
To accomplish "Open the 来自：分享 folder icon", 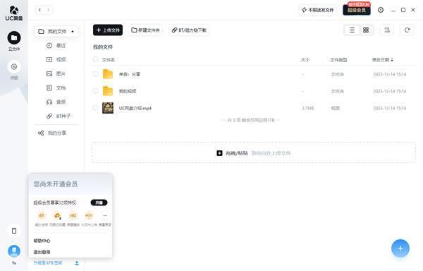I will [x=108, y=74].
